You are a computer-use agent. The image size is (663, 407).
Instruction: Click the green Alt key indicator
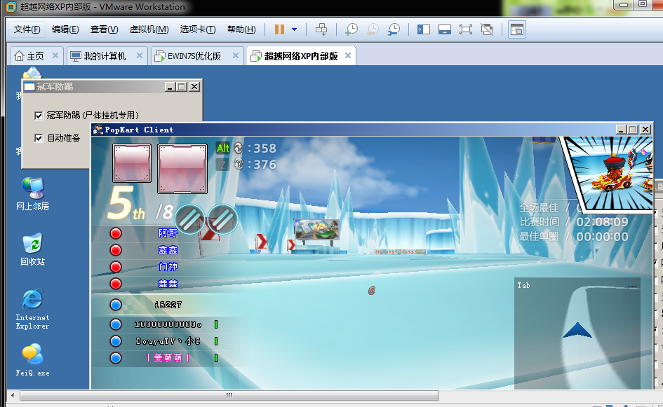(x=223, y=149)
